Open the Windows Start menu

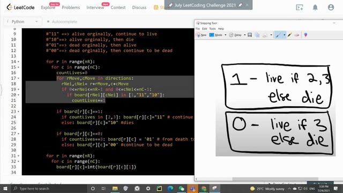click(x=5, y=188)
